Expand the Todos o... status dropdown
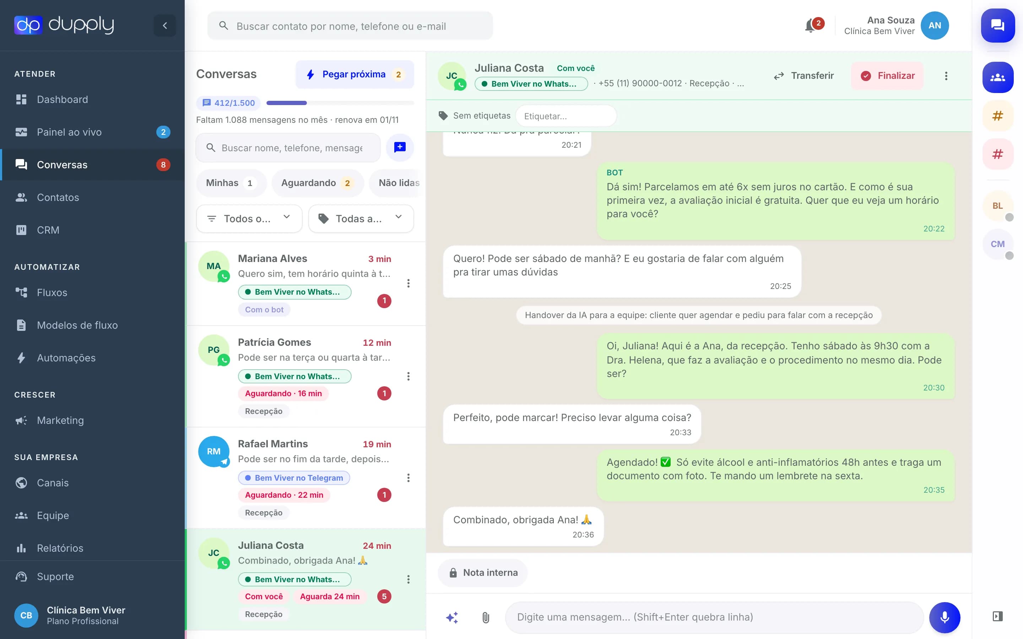Image resolution: width=1023 pixels, height=639 pixels. [249, 218]
